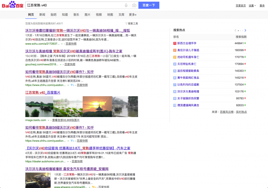Open the 贴吧 tab
Image resolution: width=268 pixels, height=188 pixels.
tap(54, 14)
